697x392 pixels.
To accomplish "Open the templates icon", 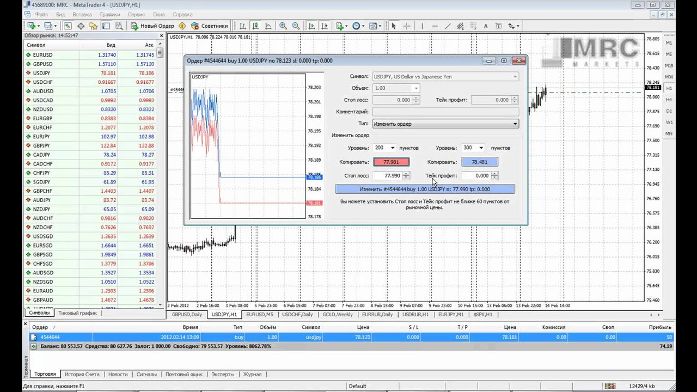I will point(373,26).
